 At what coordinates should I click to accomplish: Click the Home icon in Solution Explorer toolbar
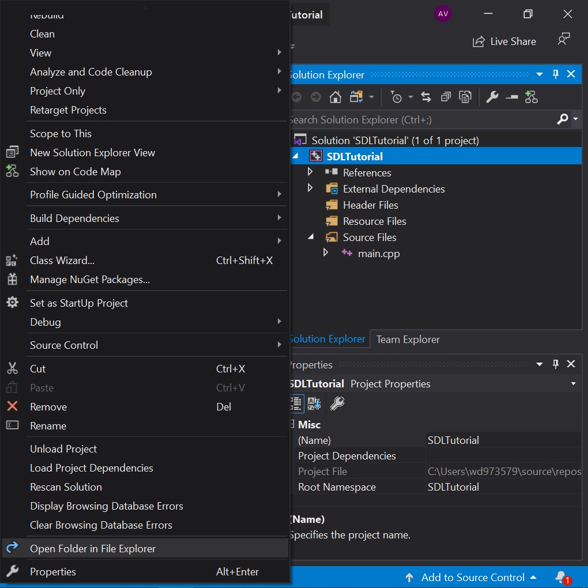pyautogui.click(x=336, y=97)
